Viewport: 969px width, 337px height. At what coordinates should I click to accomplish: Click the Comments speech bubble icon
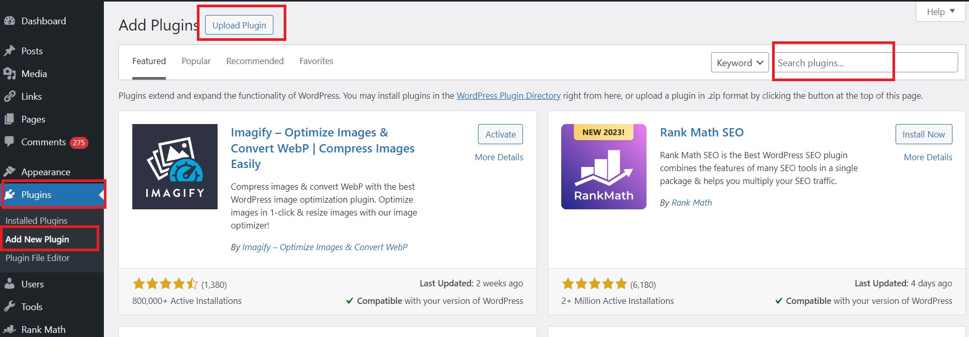[x=9, y=142]
